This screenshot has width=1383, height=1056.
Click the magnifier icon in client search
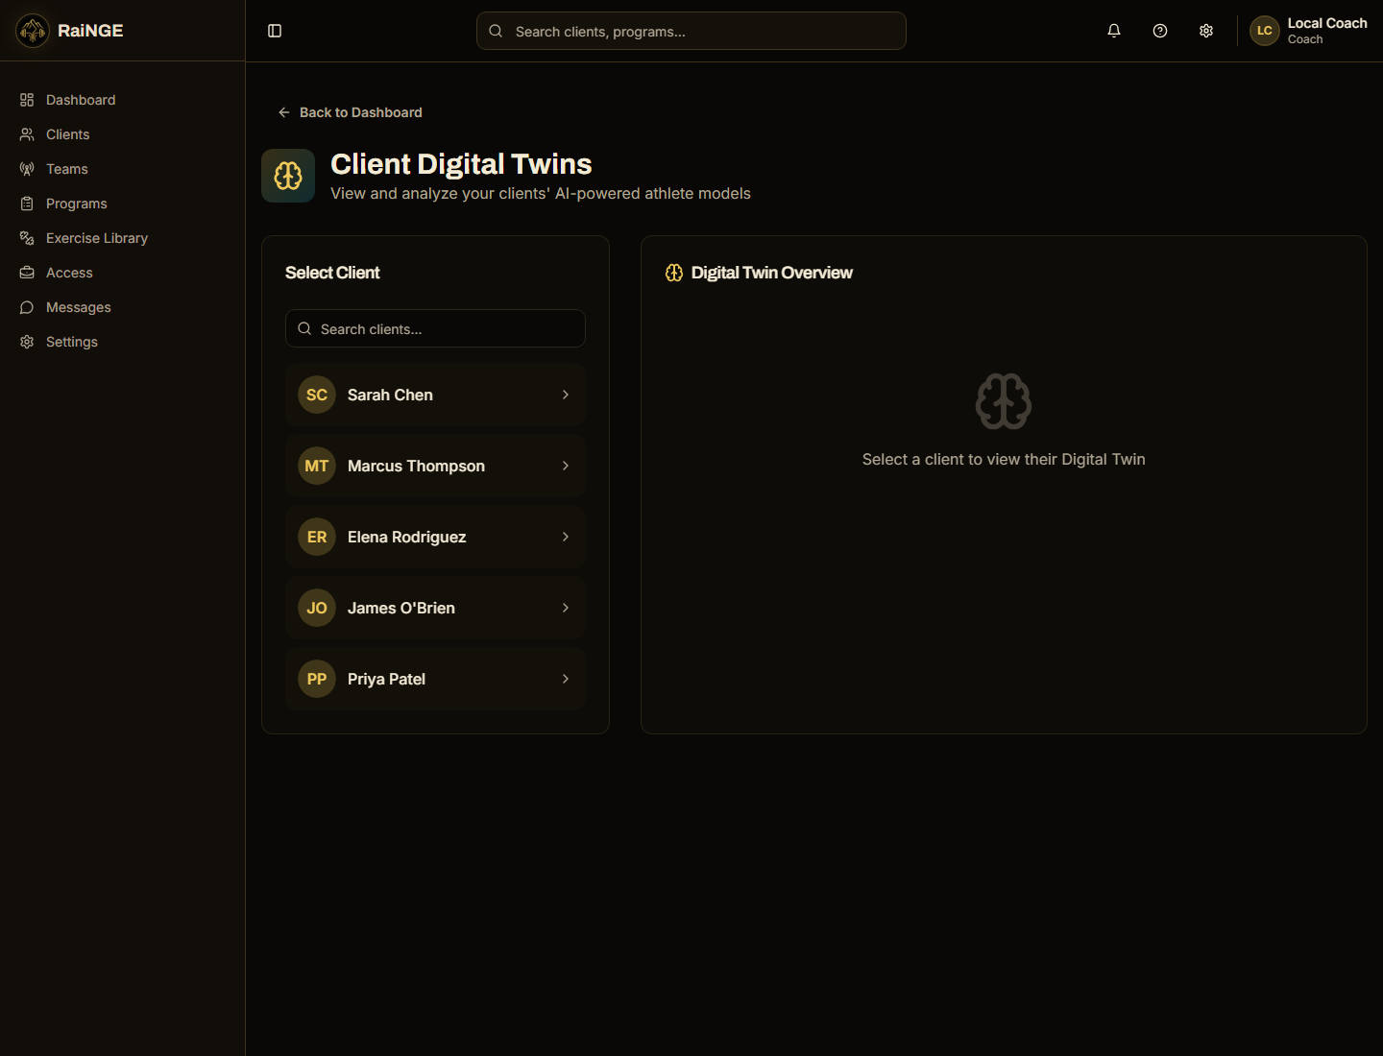304,328
